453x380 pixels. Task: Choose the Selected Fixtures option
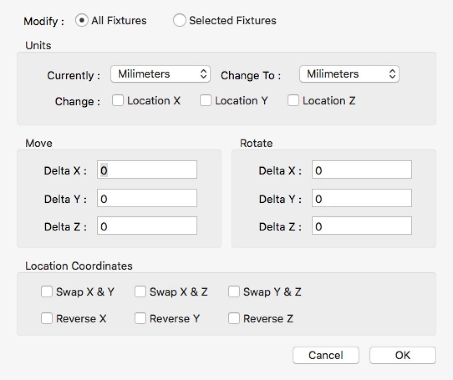(x=180, y=21)
